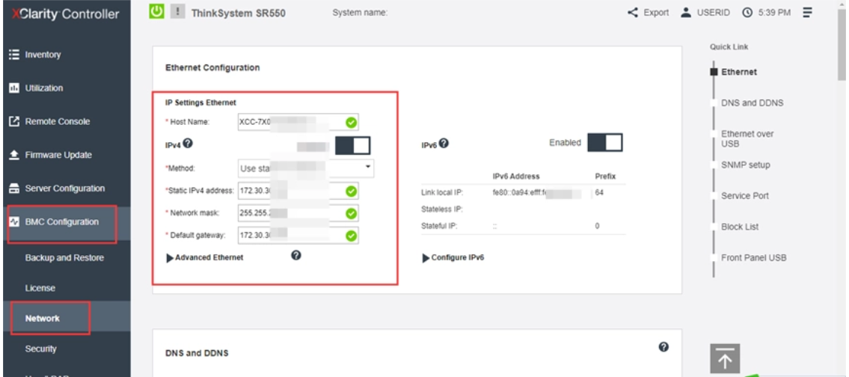The height and width of the screenshot is (377, 849).
Task: Click the XClarity Controller logo
Action: pyautogui.click(x=66, y=14)
